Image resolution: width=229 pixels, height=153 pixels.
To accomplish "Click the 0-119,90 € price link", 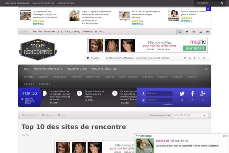I will pyautogui.click(x=44, y=84).
